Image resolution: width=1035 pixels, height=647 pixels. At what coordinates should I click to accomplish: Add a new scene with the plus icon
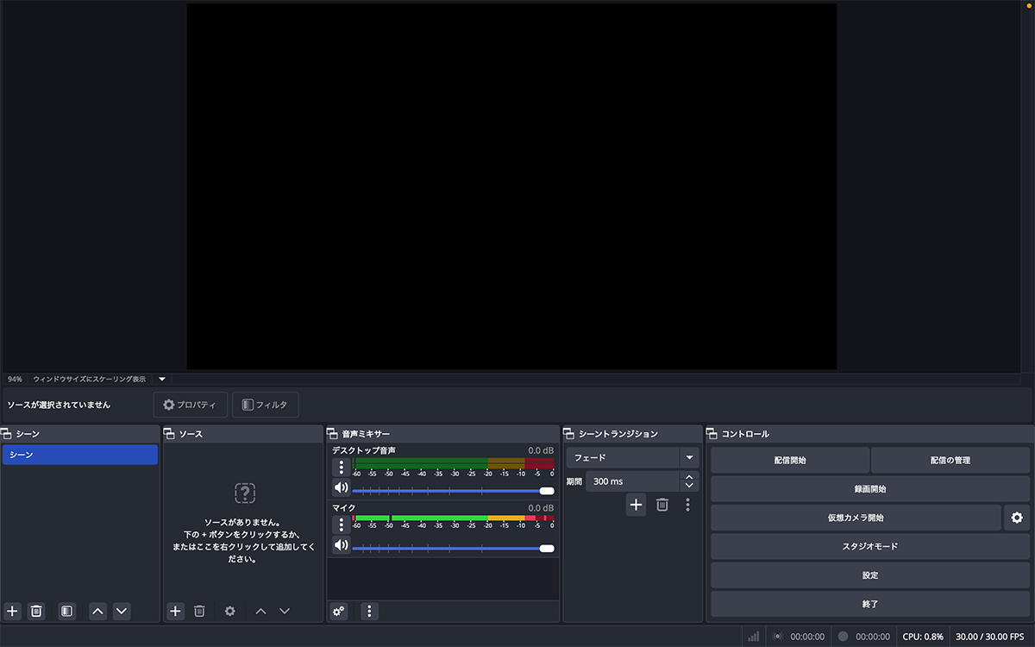[x=11, y=611]
